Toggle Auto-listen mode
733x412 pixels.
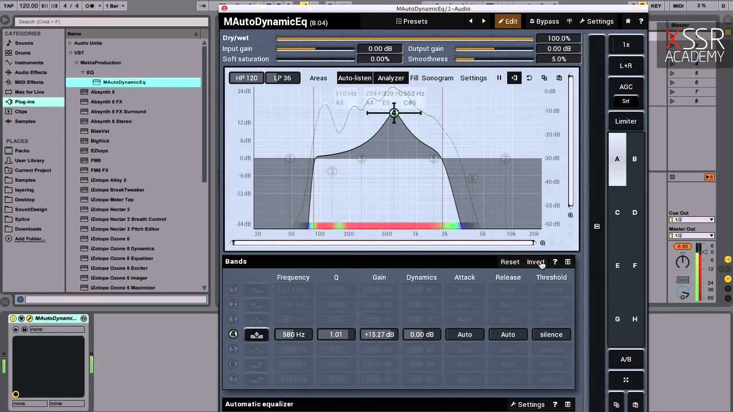coord(354,78)
